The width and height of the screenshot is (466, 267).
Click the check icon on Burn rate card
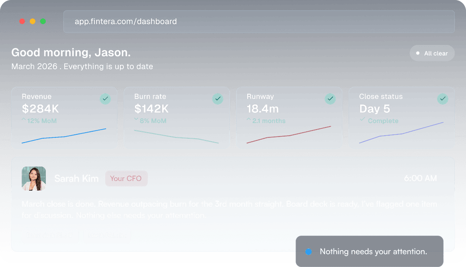217,99
